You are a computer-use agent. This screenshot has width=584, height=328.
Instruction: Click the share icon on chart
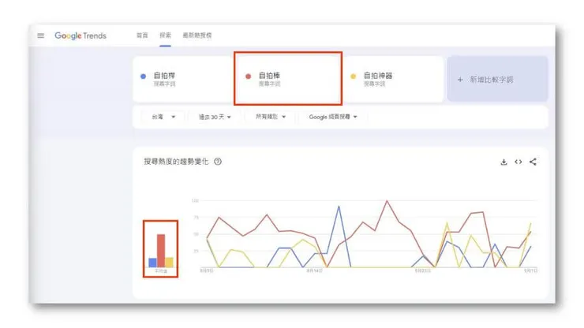pyautogui.click(x=533, y=162)
